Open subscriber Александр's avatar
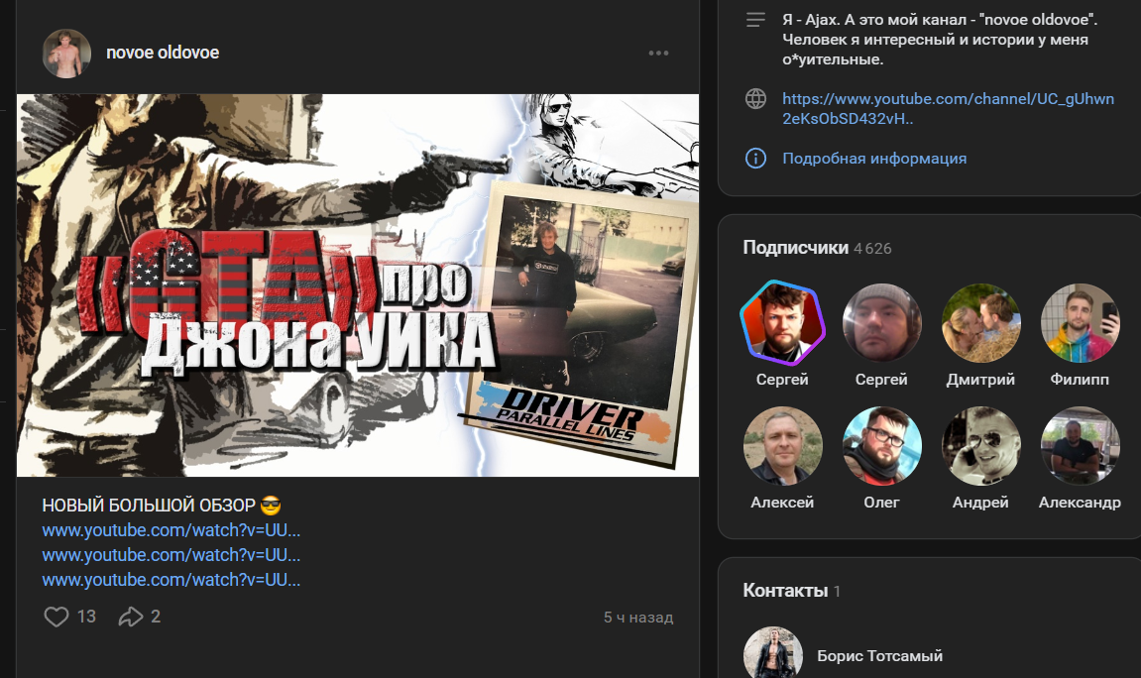Screen dimensions: 1141x678 pos(1080,445)
